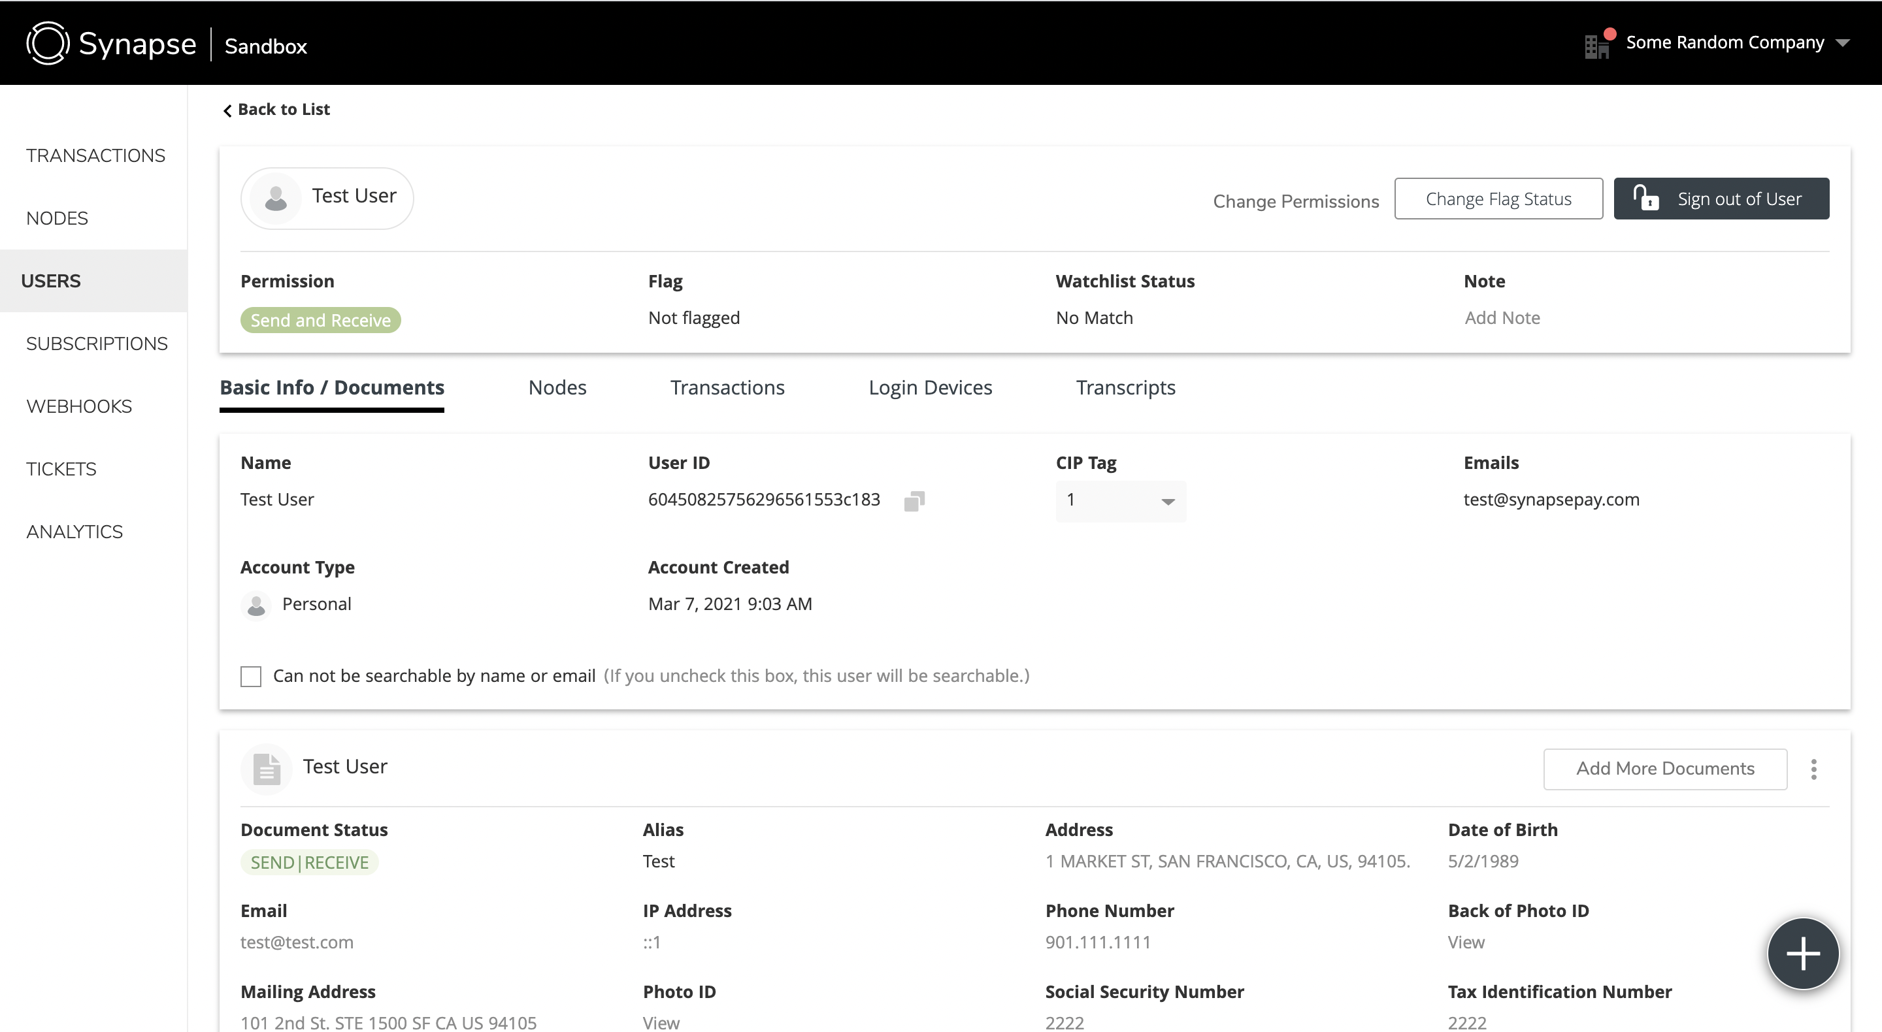Click Add Note under Note
1882x1032 pixels.
1502,317
